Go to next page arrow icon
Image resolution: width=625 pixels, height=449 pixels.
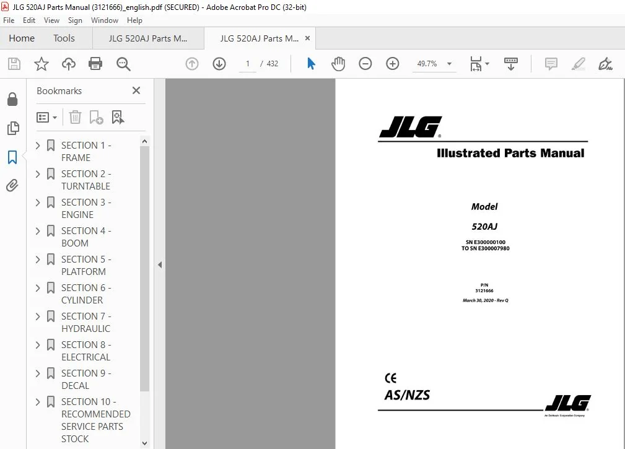pyautogui.click(x=219, y=64)
